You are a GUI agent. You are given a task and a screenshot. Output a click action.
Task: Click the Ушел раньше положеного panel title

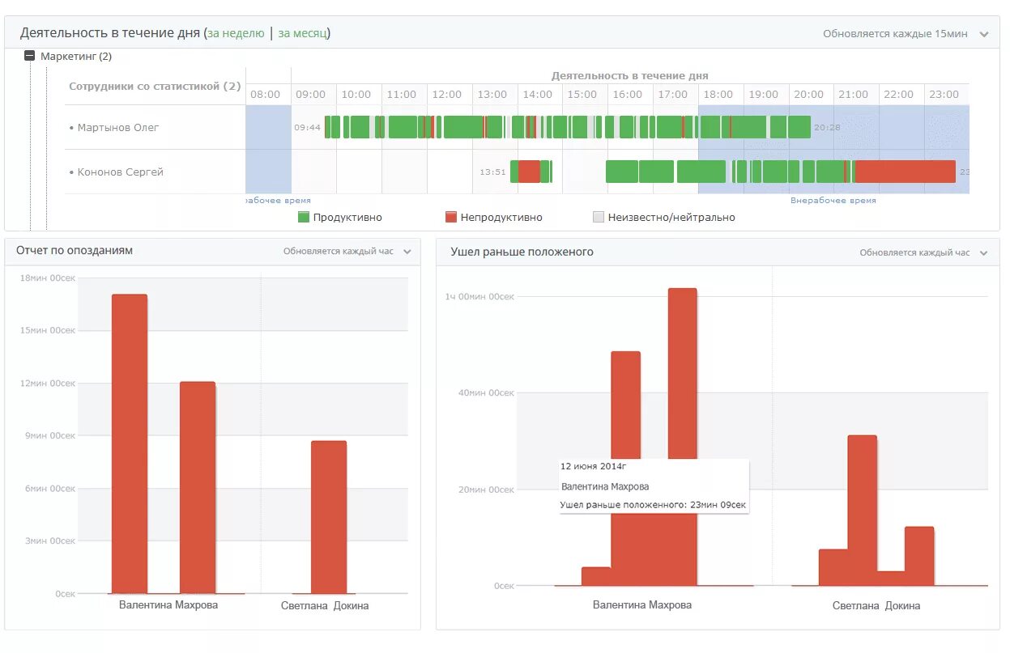(522, 252)
